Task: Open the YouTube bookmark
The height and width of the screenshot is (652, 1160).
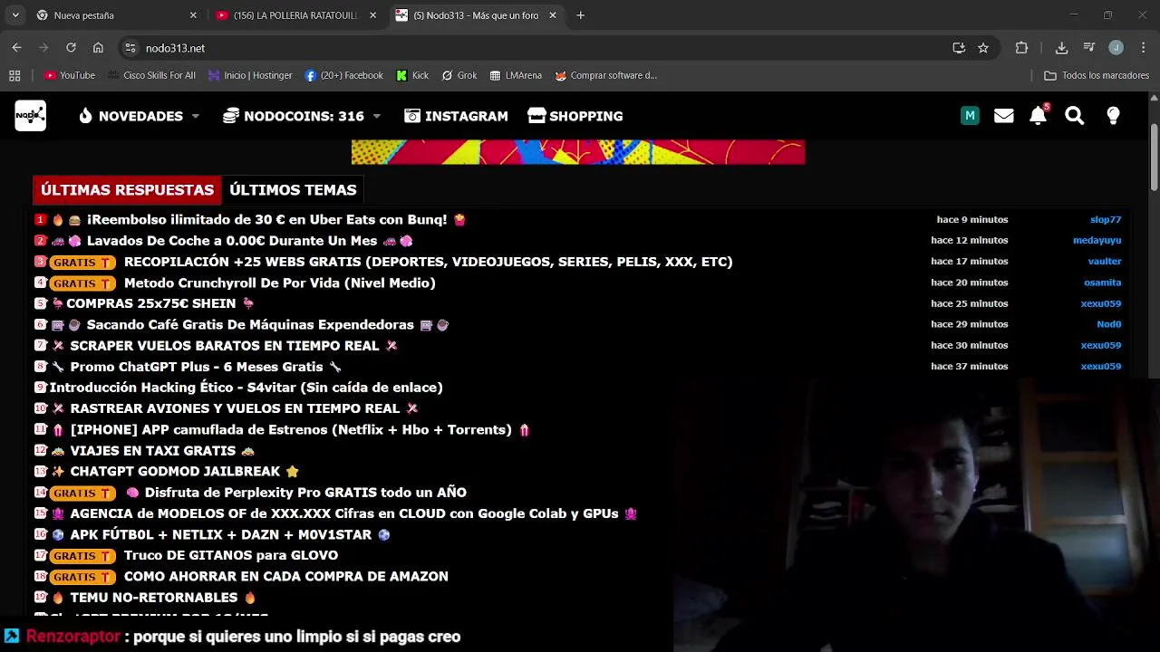Action: click(70, 76)
